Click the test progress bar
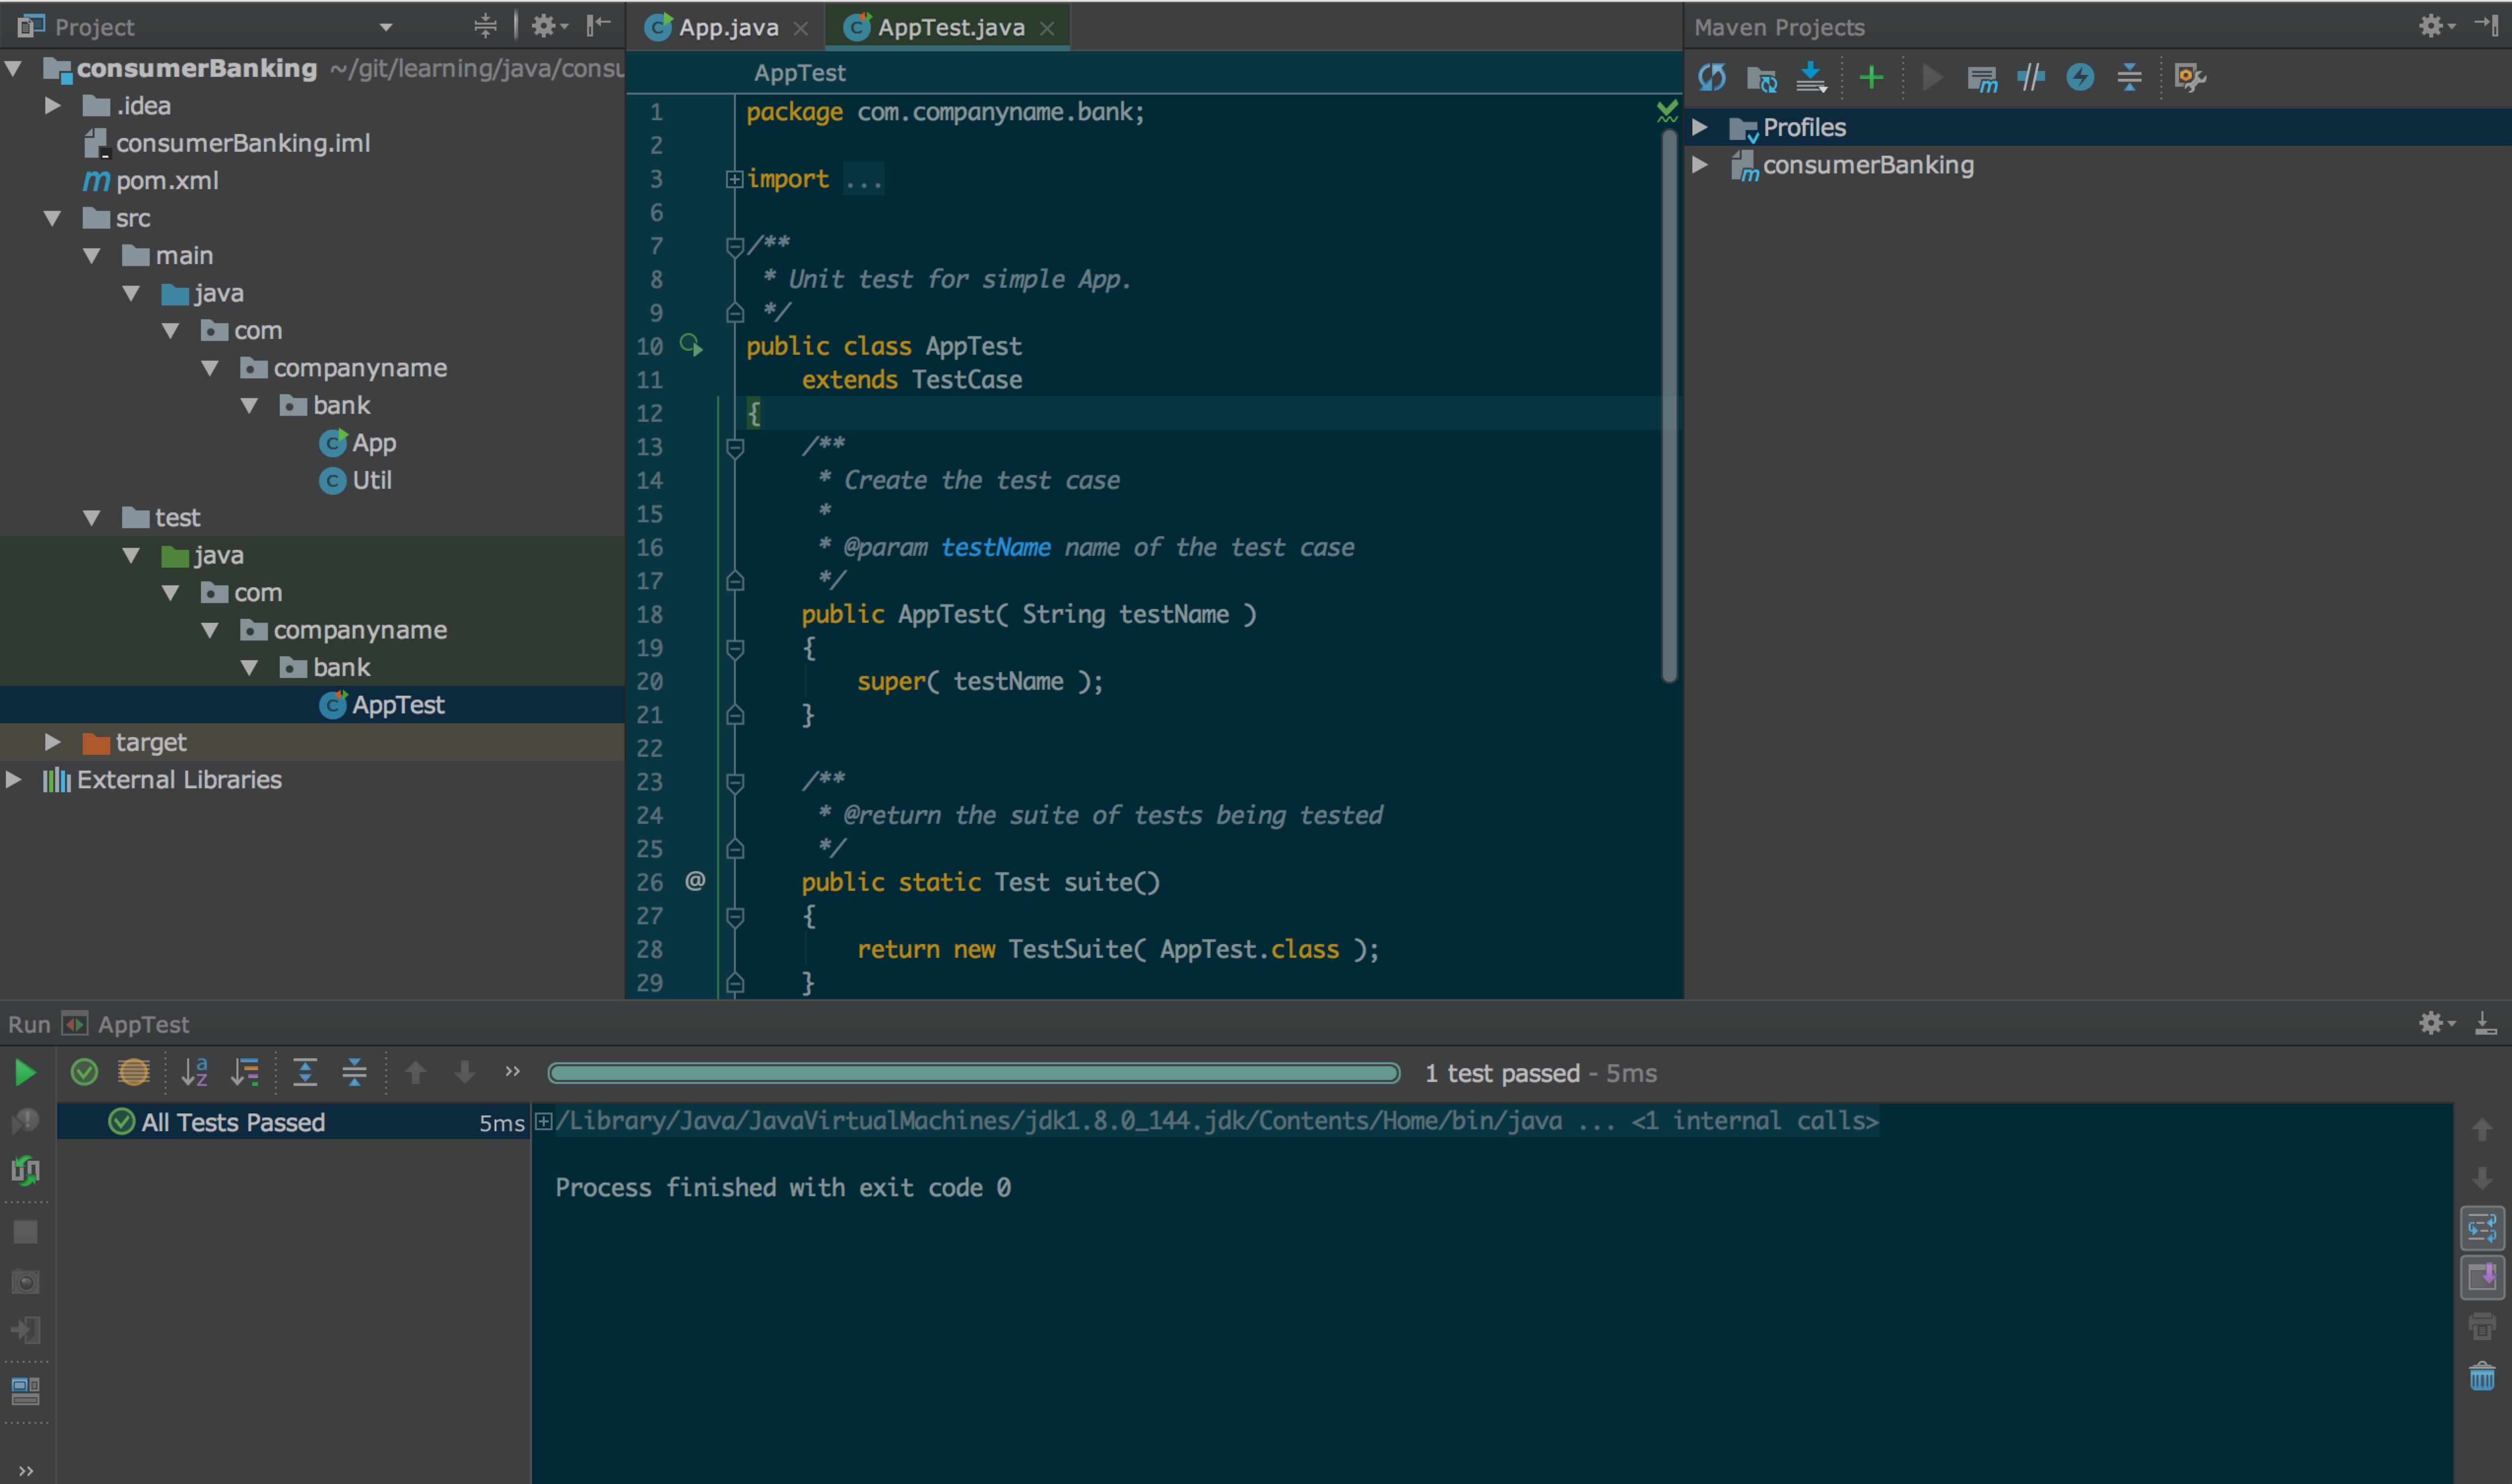This screenshot has width=2512, height=1484. [974, 1073]
